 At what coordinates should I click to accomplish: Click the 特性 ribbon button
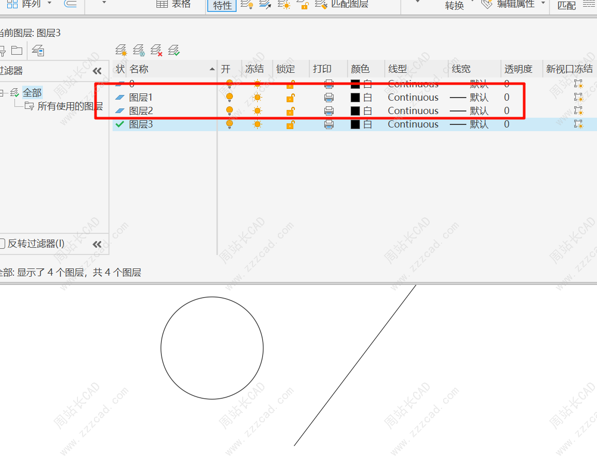tap(222, 5)
